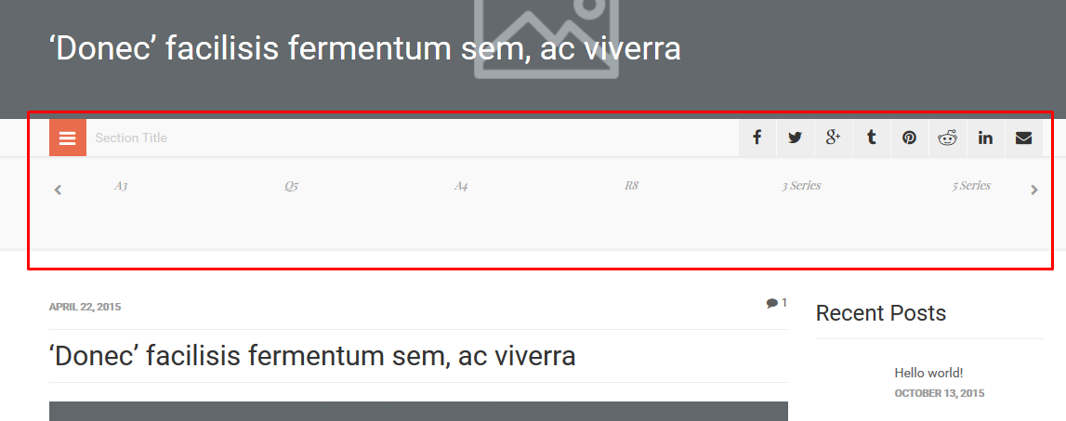Select the A3 carousel item

click(121, 186)
